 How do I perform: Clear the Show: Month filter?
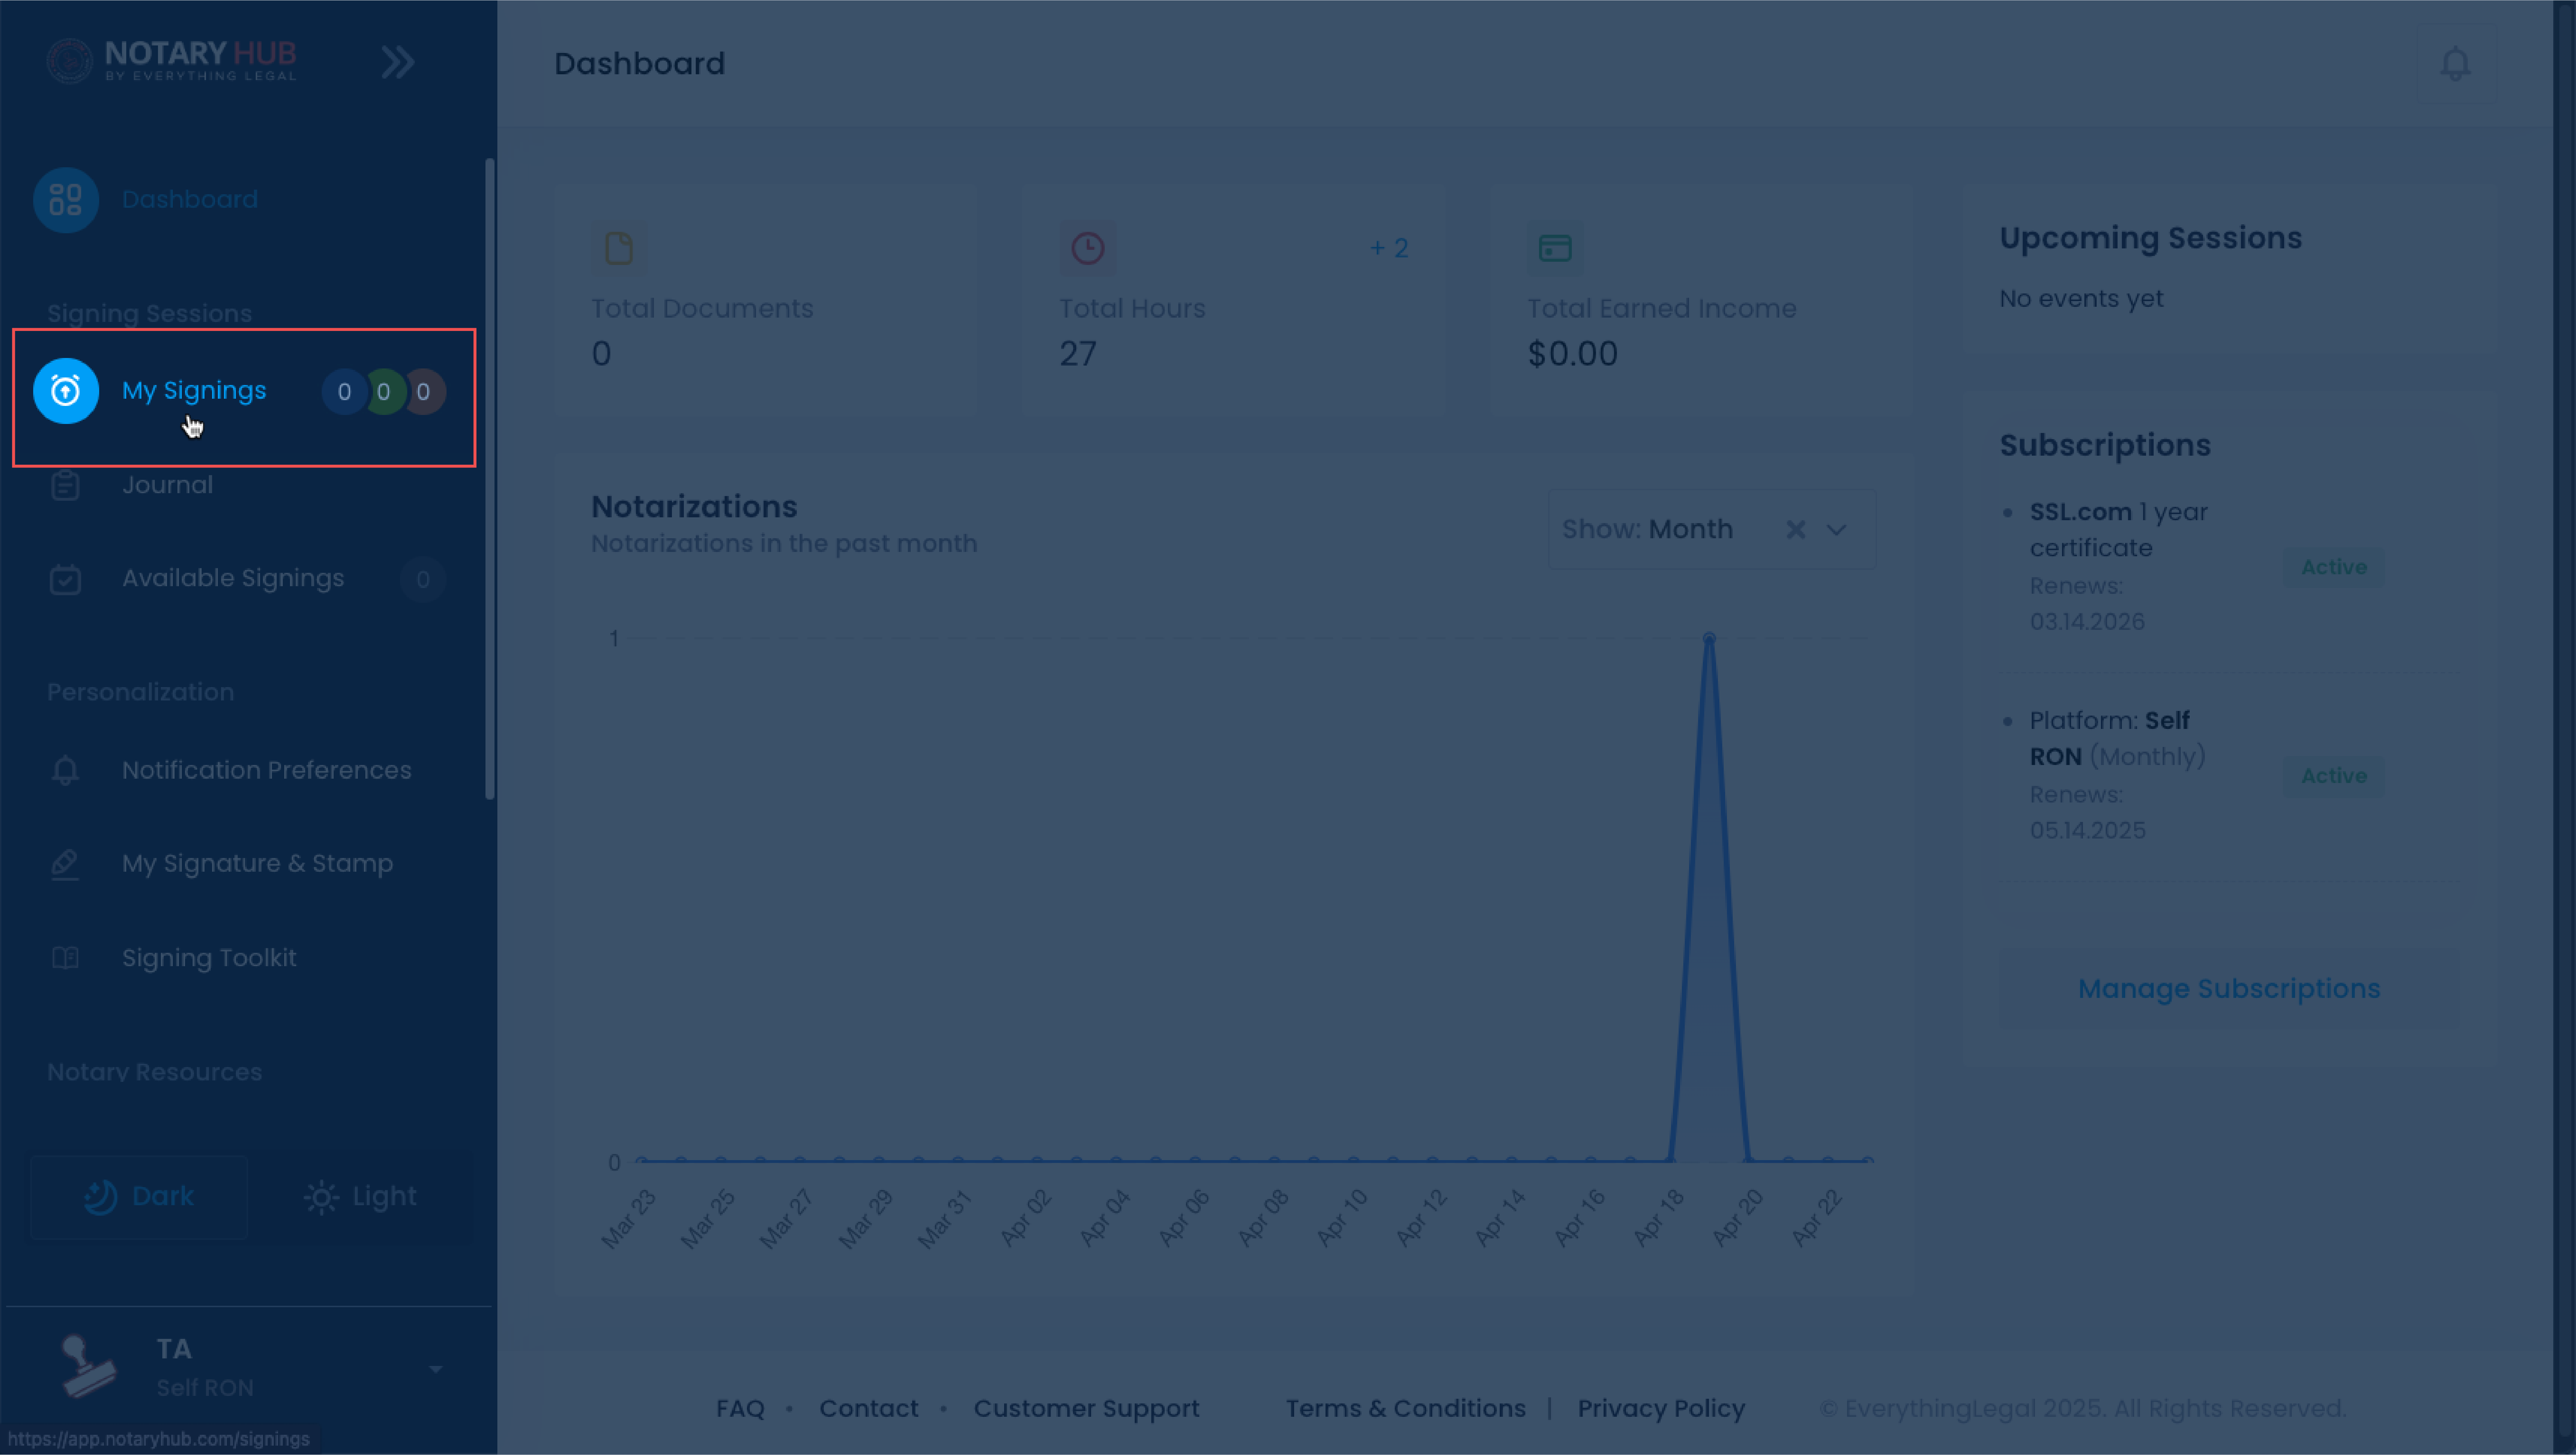1795,530
